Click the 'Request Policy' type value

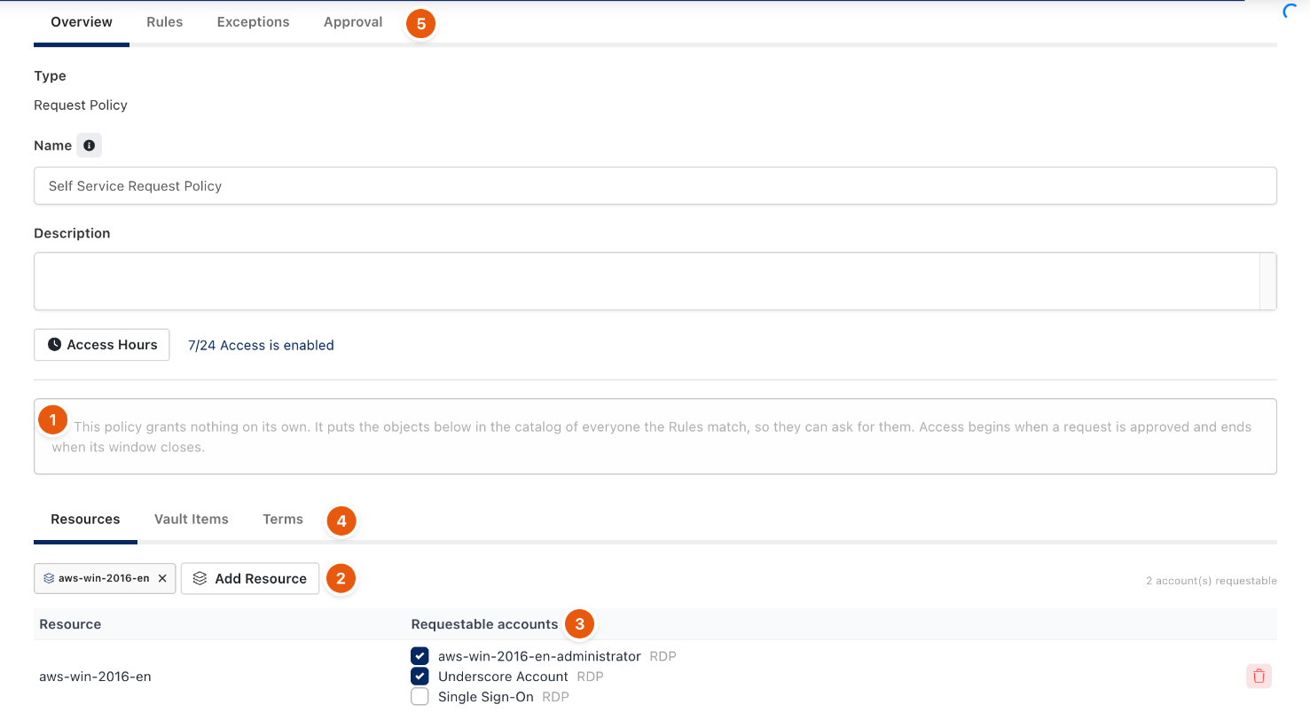point(81,106)
